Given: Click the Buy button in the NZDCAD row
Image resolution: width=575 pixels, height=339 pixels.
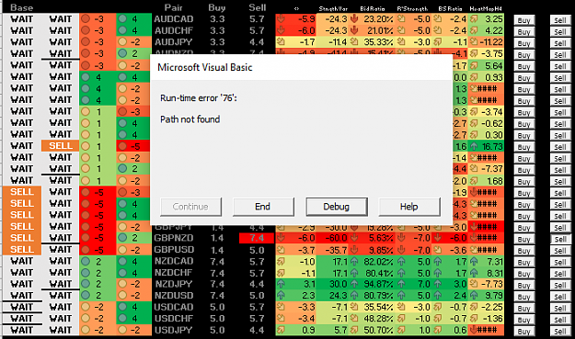Looking at the screenshot, I should (x=523, y=262).
